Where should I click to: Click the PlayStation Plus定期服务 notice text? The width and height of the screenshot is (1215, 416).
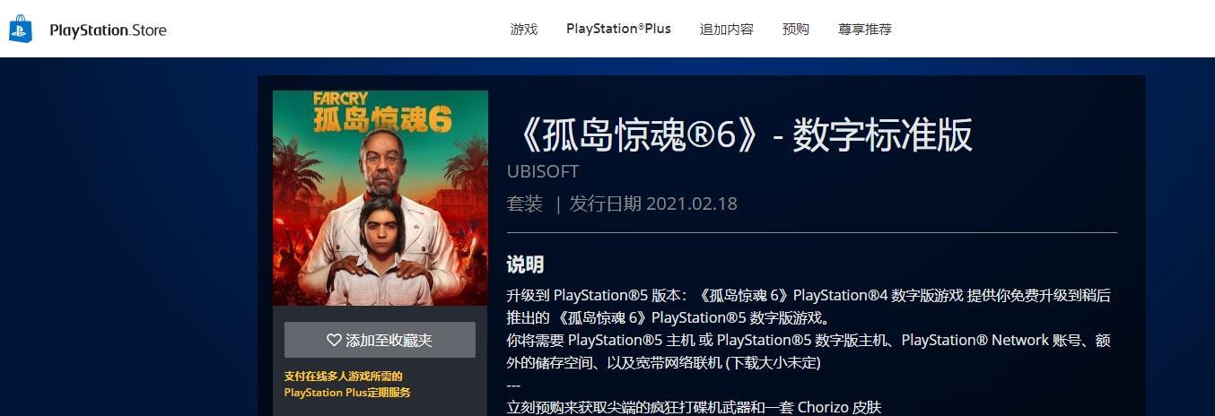tap(347, 385)
